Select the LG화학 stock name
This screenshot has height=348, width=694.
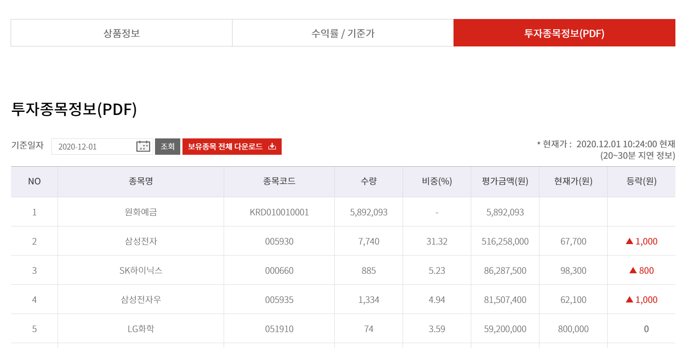[x=141, y=329]
